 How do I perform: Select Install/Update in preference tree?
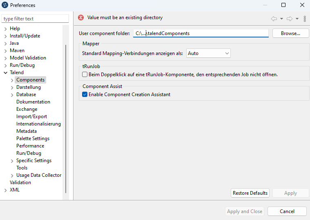pos(25,36)
